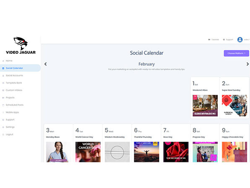
Task: Click the Settings gear icon in the sidebar
Action: pos(3,127)
